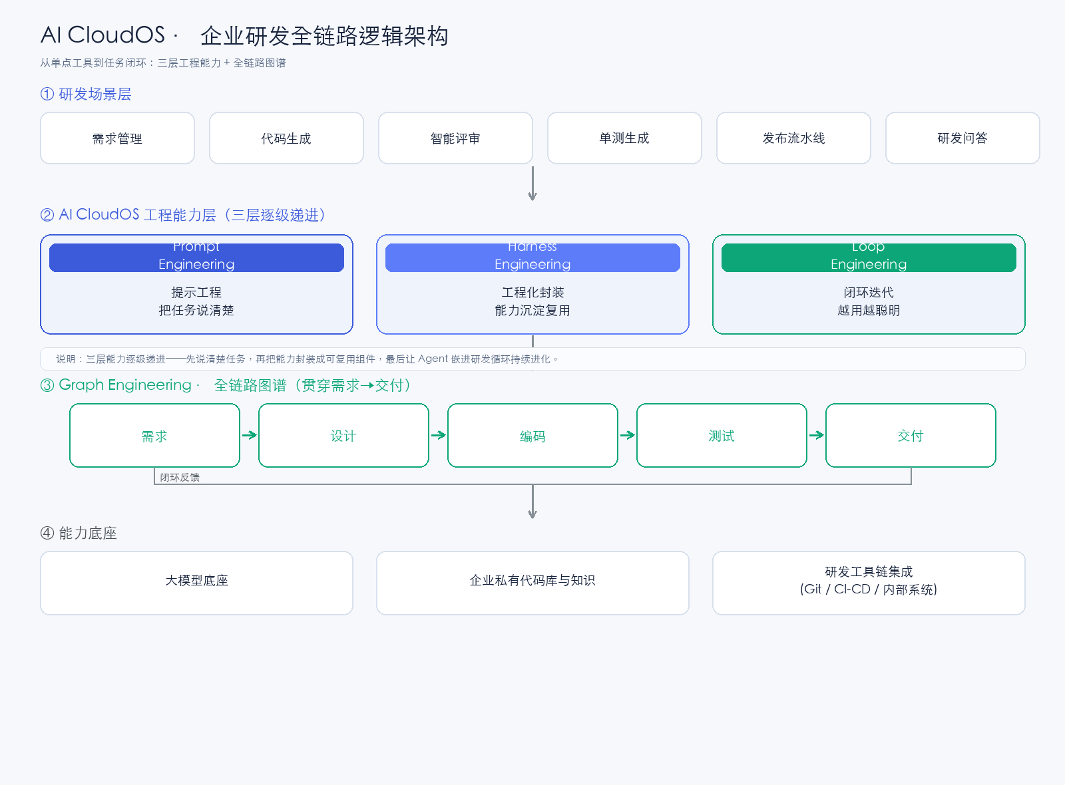Select the green Loop Engineering header

tap(869, 257)
